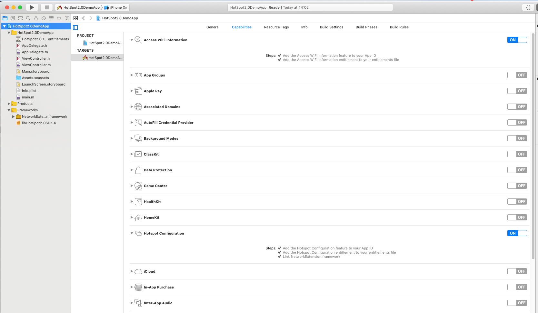The width and height of the screenshot is (538, 313).
Task: Open AppDelegate.m in the navigator
Action: tap(35, 52)
